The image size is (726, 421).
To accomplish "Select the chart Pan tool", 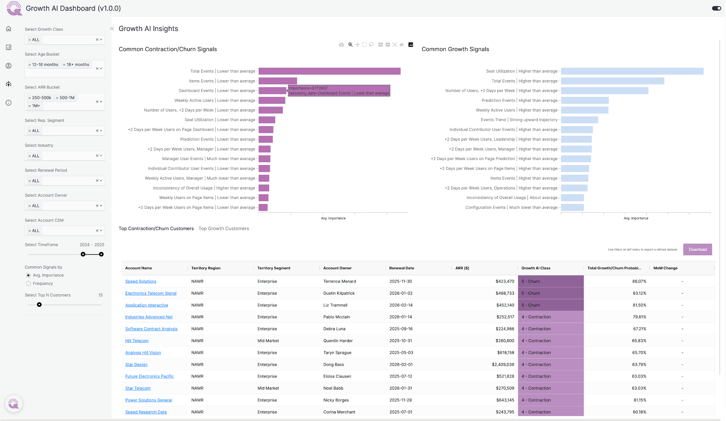I will 357,45.
